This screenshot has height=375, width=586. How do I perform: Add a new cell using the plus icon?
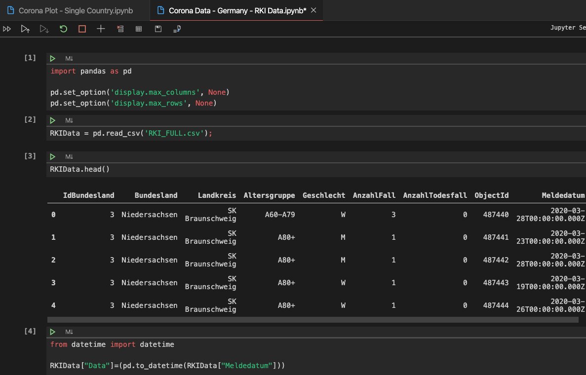coord(101,28)
